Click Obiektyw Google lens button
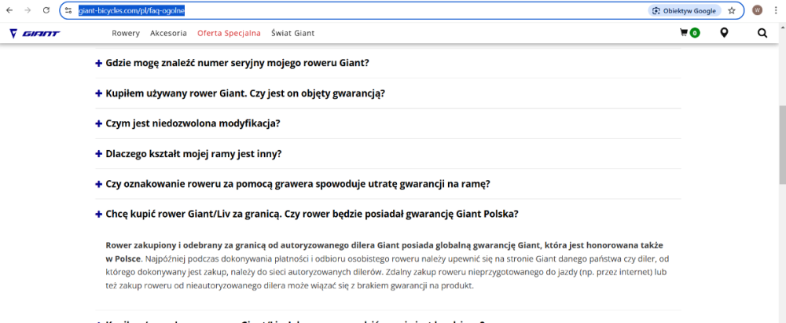 click(684, 11)
